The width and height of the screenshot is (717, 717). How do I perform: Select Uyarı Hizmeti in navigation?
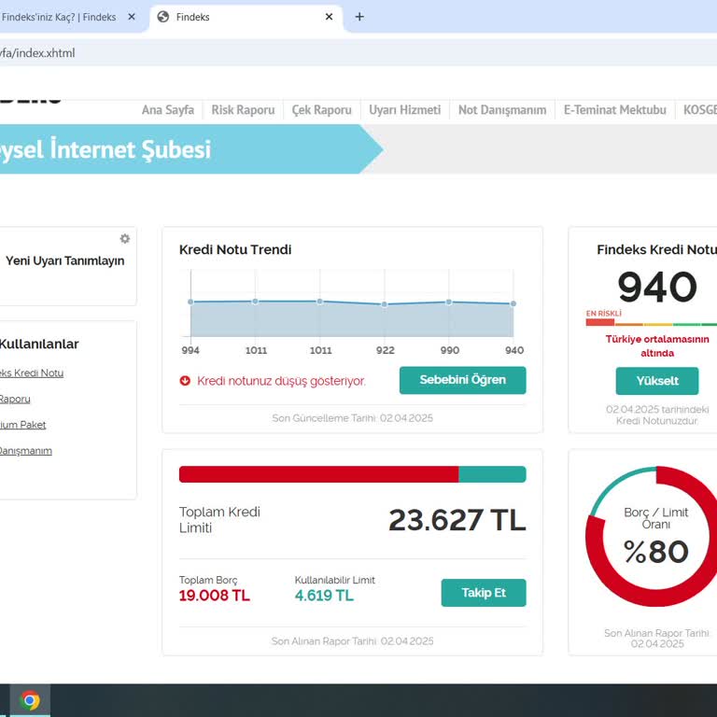click(404, 110)
